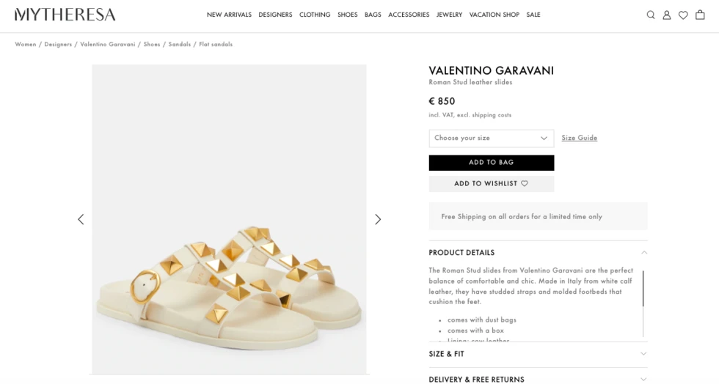The image size is (719, 384).
Task: Open the Choose your size dropdown
Action: [491, 138]
